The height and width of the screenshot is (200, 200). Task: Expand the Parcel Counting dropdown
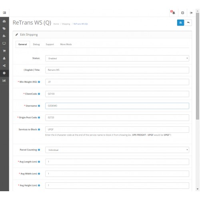pyautogui.click(x=117, y=150)
